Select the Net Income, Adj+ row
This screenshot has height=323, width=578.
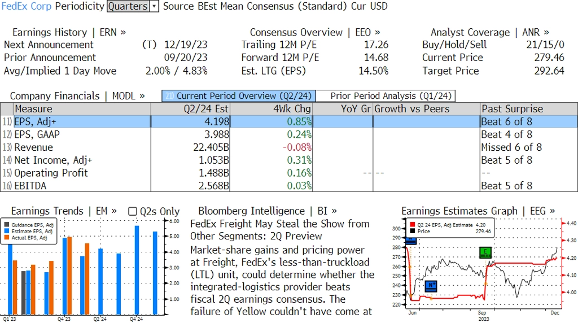coord(289,160)
